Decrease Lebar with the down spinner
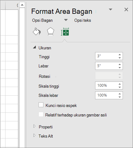The height and width of the screenshot is (148, 133). 120,68
